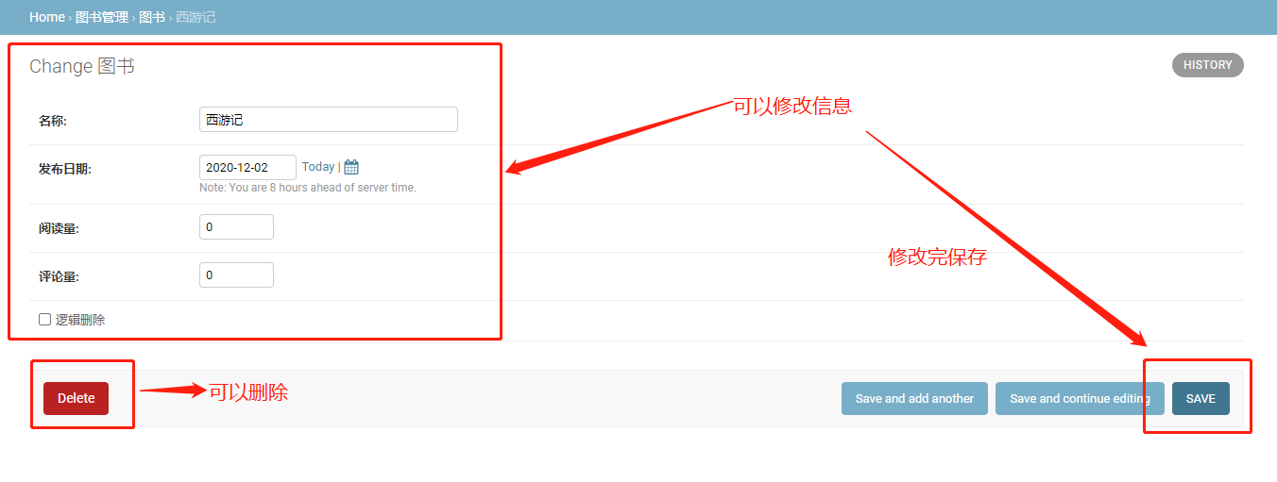Viewport: 1277px width, 482px height.
Task: Focus the 名称 input containing 西游记
Action: click(329, 119)
